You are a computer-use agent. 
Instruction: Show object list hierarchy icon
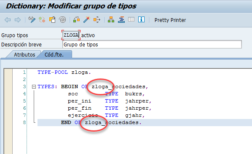[x=111, y=20]
